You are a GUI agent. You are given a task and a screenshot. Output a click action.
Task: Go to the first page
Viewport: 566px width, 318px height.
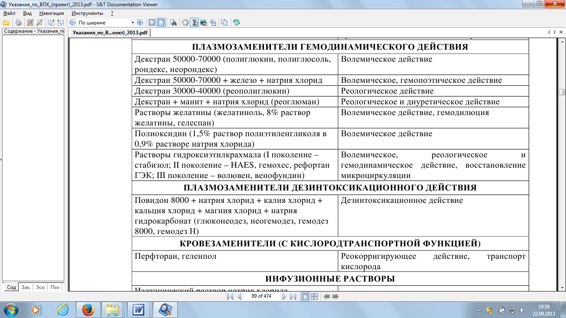(230, 296)
